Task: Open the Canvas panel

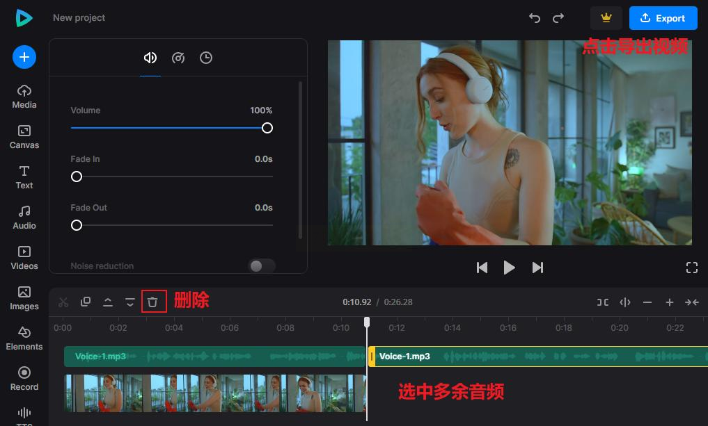Action: point(24,137)
